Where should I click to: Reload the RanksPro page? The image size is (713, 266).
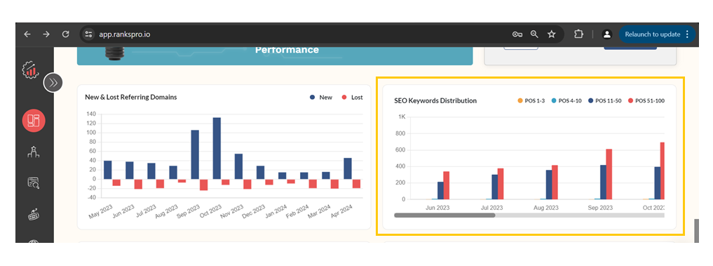click(66, 34)
